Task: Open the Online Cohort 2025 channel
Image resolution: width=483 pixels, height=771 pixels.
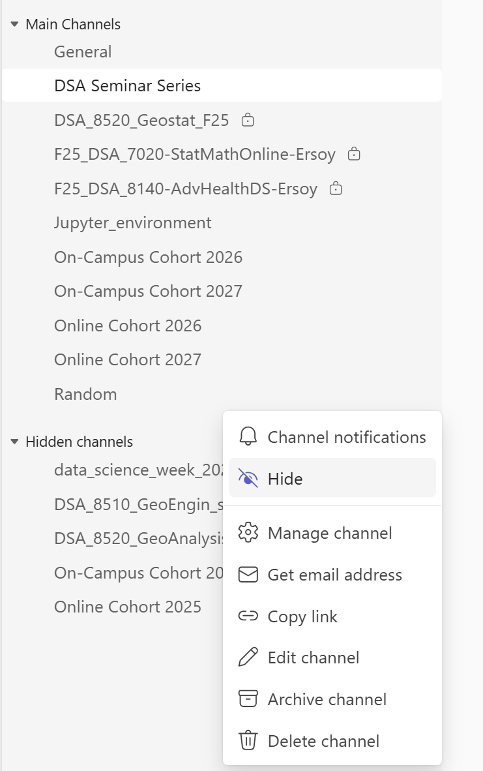Action: [128, 607]
